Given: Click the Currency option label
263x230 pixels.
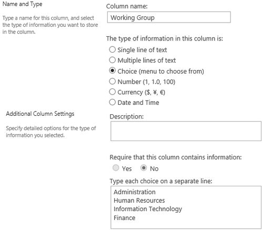Looking at the screenshot, I should pos(141,92).
